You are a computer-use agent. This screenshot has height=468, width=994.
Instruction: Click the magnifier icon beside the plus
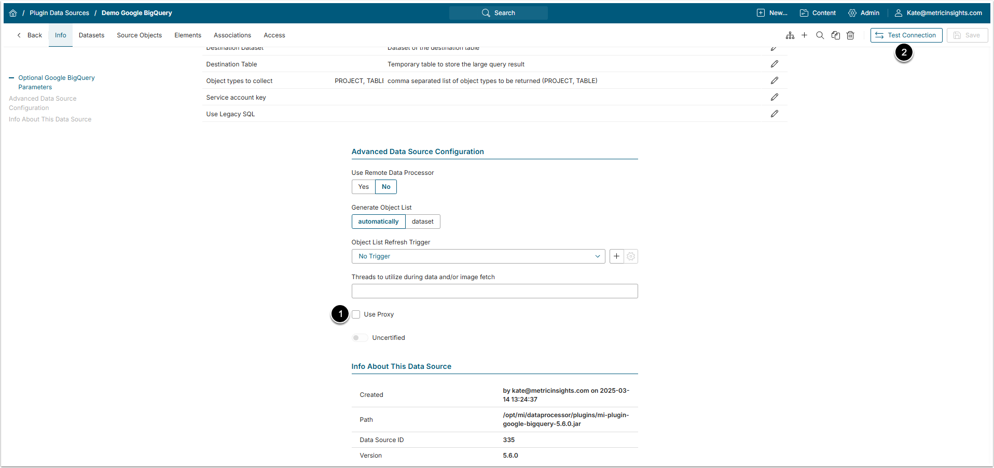(820, 35)
